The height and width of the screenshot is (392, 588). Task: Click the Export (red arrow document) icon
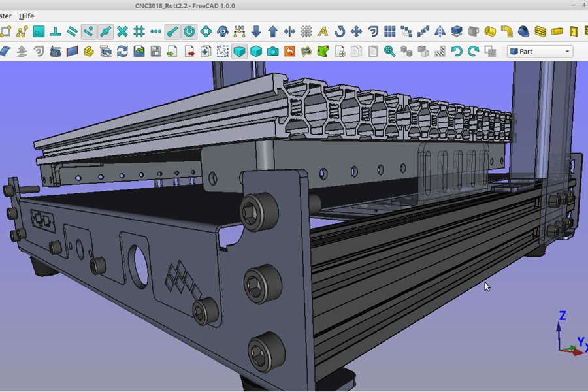coord(189,52)
